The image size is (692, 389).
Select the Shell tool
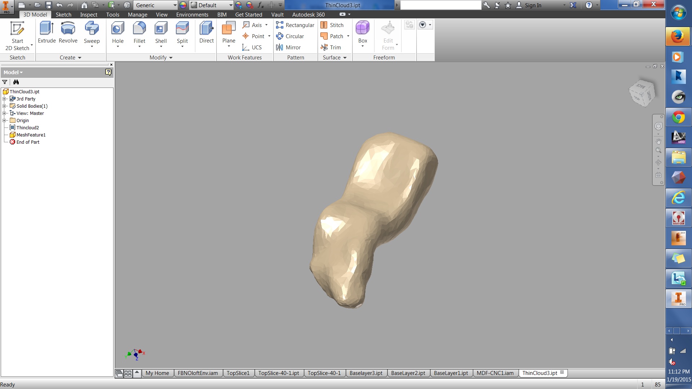[x=161, y=34]
